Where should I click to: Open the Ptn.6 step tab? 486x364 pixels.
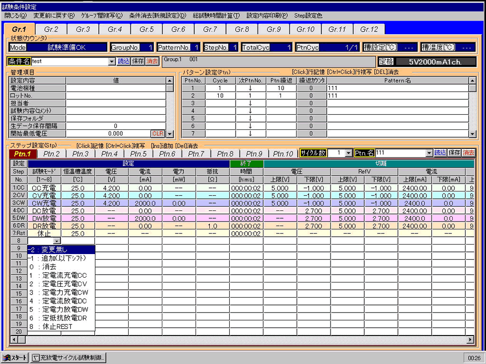(x=168, y=154)
